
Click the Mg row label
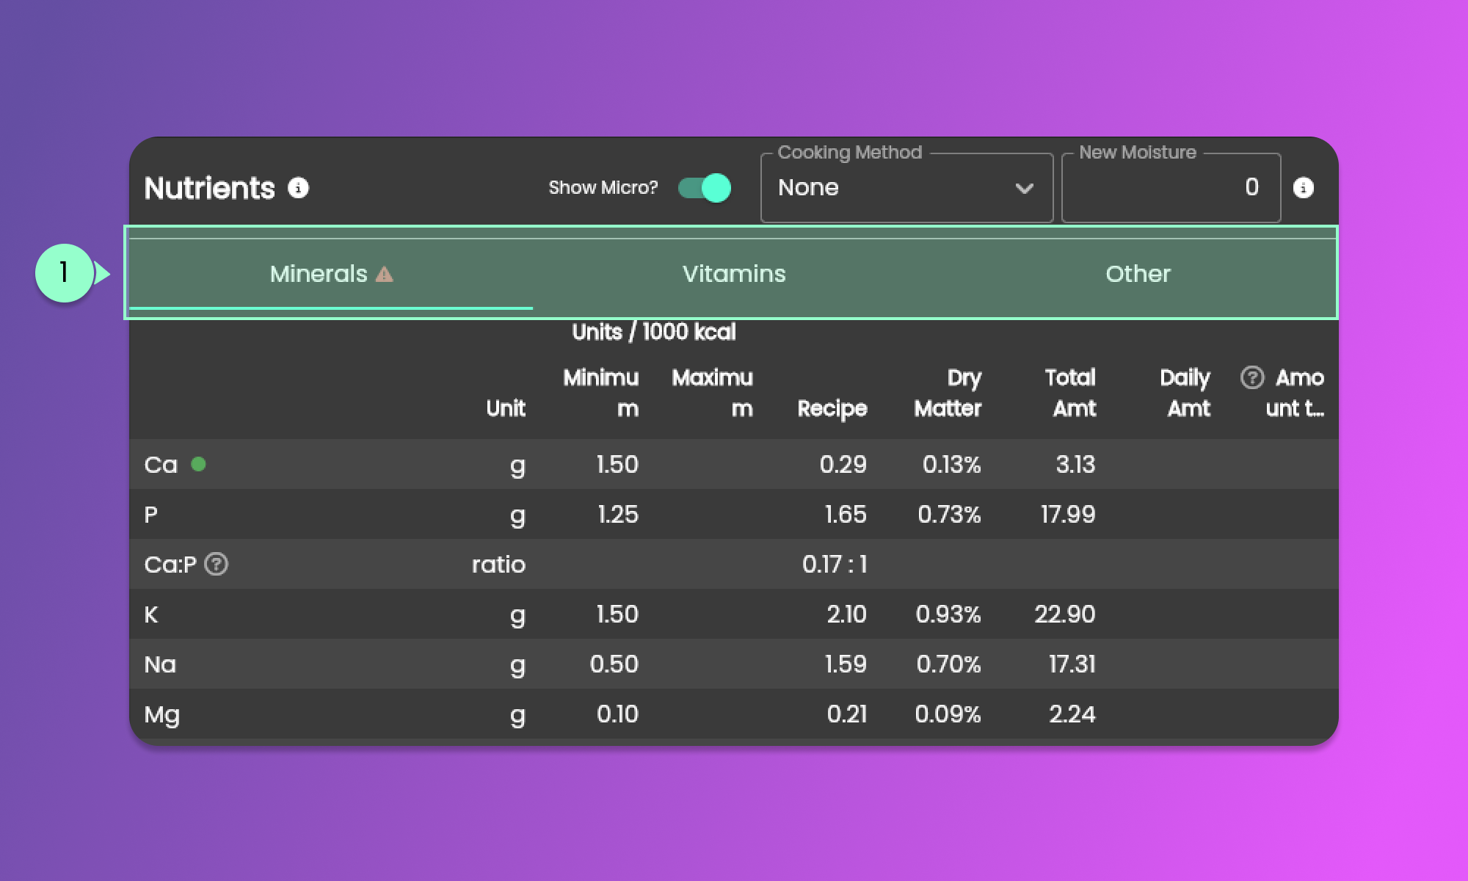[162, 714]
